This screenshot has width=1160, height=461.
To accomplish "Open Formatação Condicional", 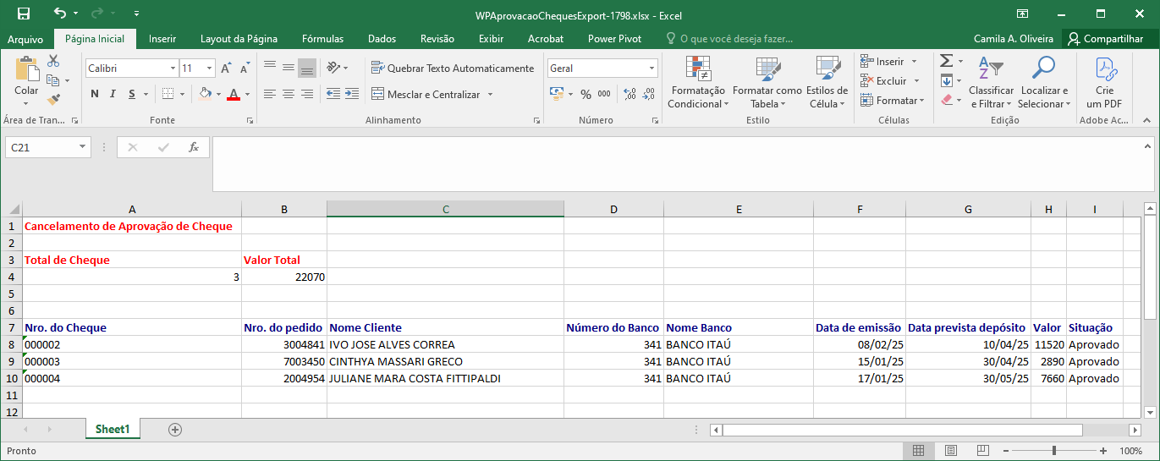I will click(697, 84).
